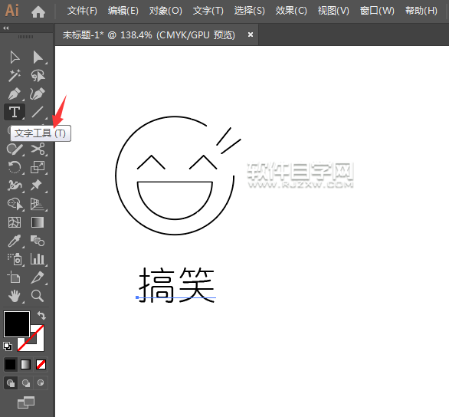The image size is (449, 417).
Task: Select the Shaper pencil tool
Action: click(x=15, y=149)
